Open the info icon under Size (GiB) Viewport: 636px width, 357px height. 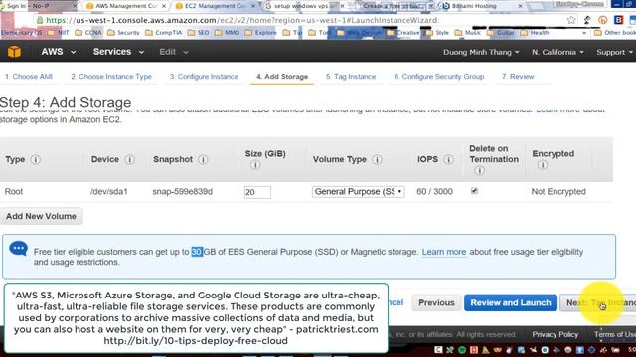[255, 165]
